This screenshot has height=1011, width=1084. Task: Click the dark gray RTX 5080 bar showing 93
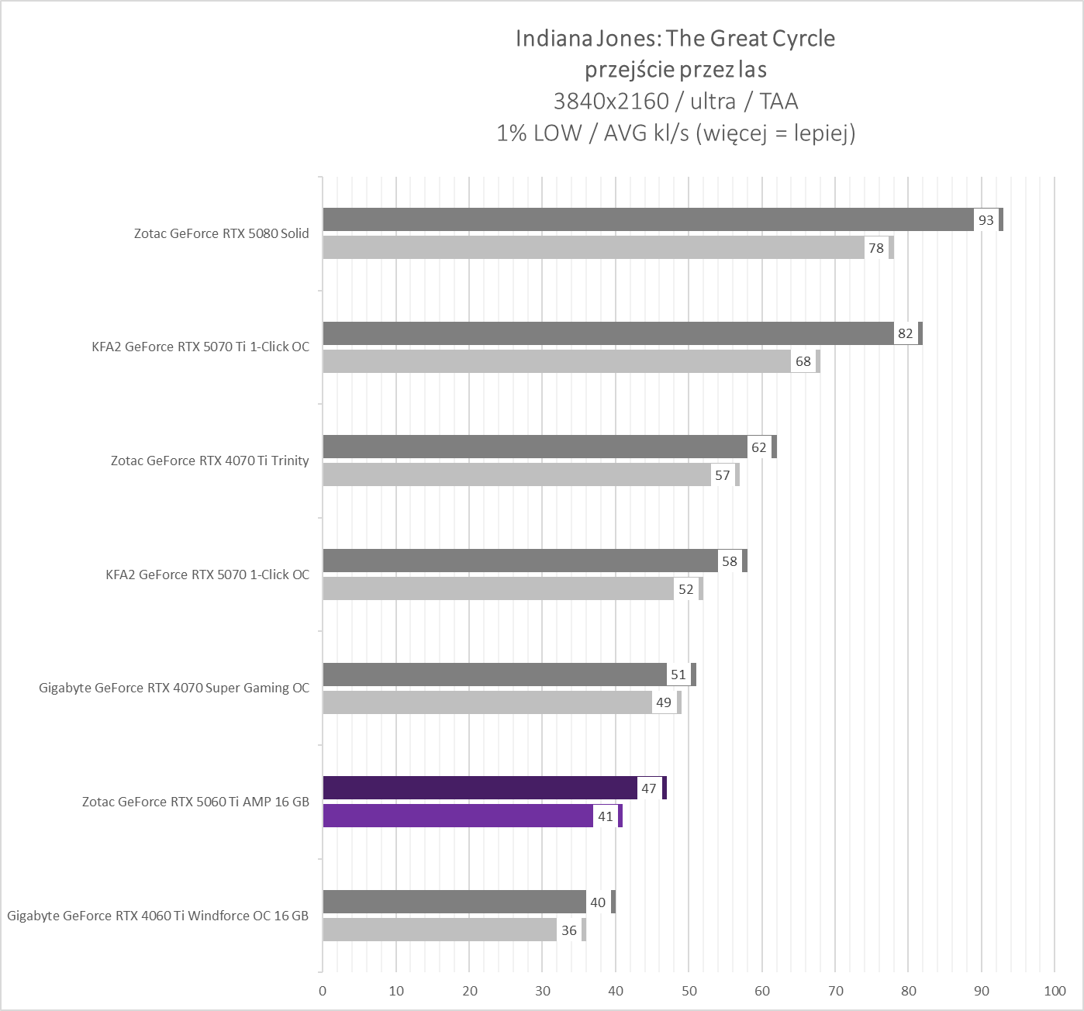[x=647, y=219]
